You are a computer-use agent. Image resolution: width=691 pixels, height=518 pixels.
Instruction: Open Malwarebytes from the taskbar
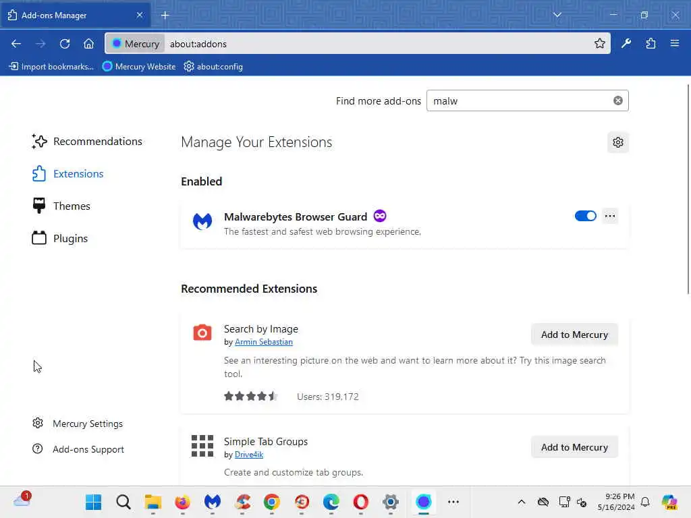coord(213,502)
